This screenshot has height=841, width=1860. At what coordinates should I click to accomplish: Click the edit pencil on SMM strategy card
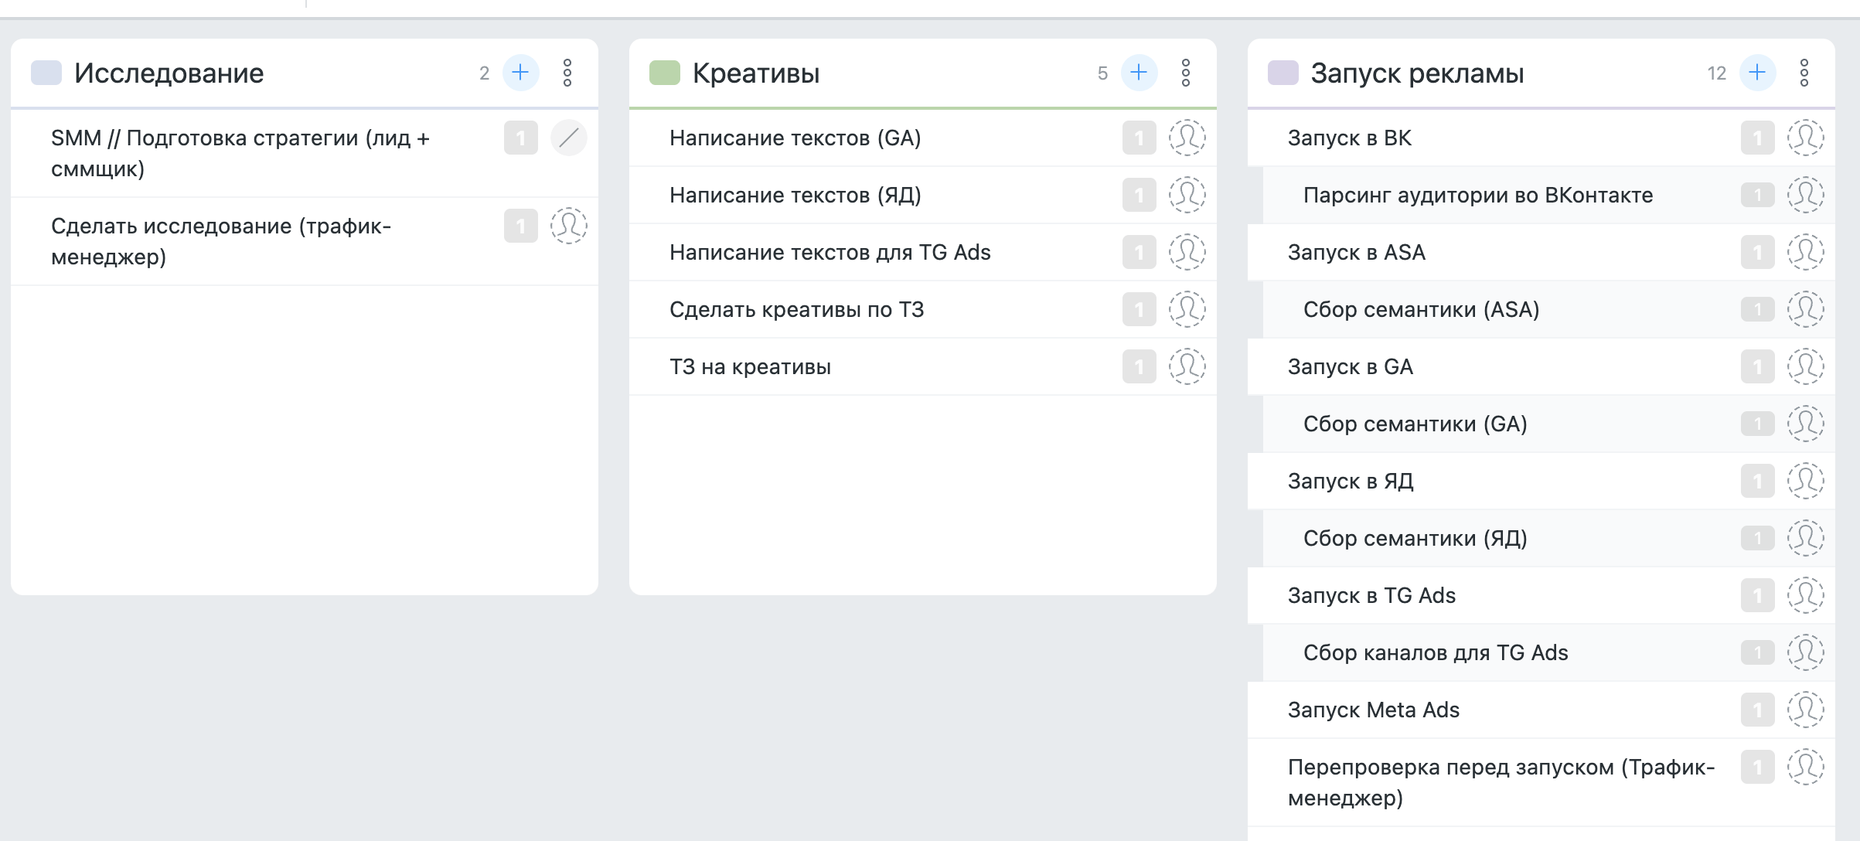click(569, 139)
